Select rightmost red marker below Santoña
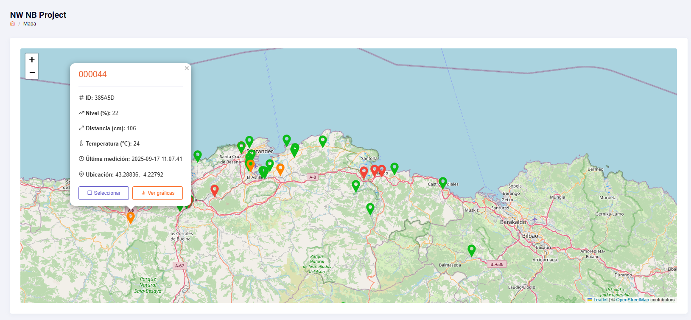691x320 pixels. tap(382, 170)
